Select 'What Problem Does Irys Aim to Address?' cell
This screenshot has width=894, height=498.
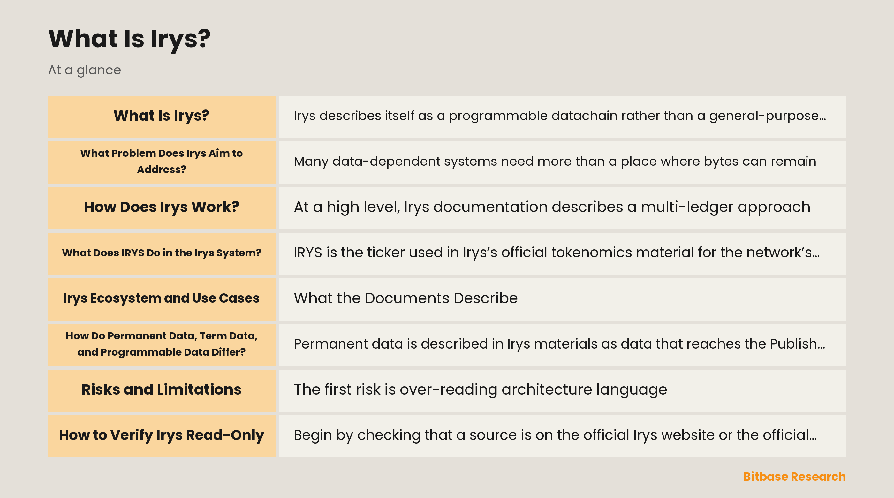point(161,162)
